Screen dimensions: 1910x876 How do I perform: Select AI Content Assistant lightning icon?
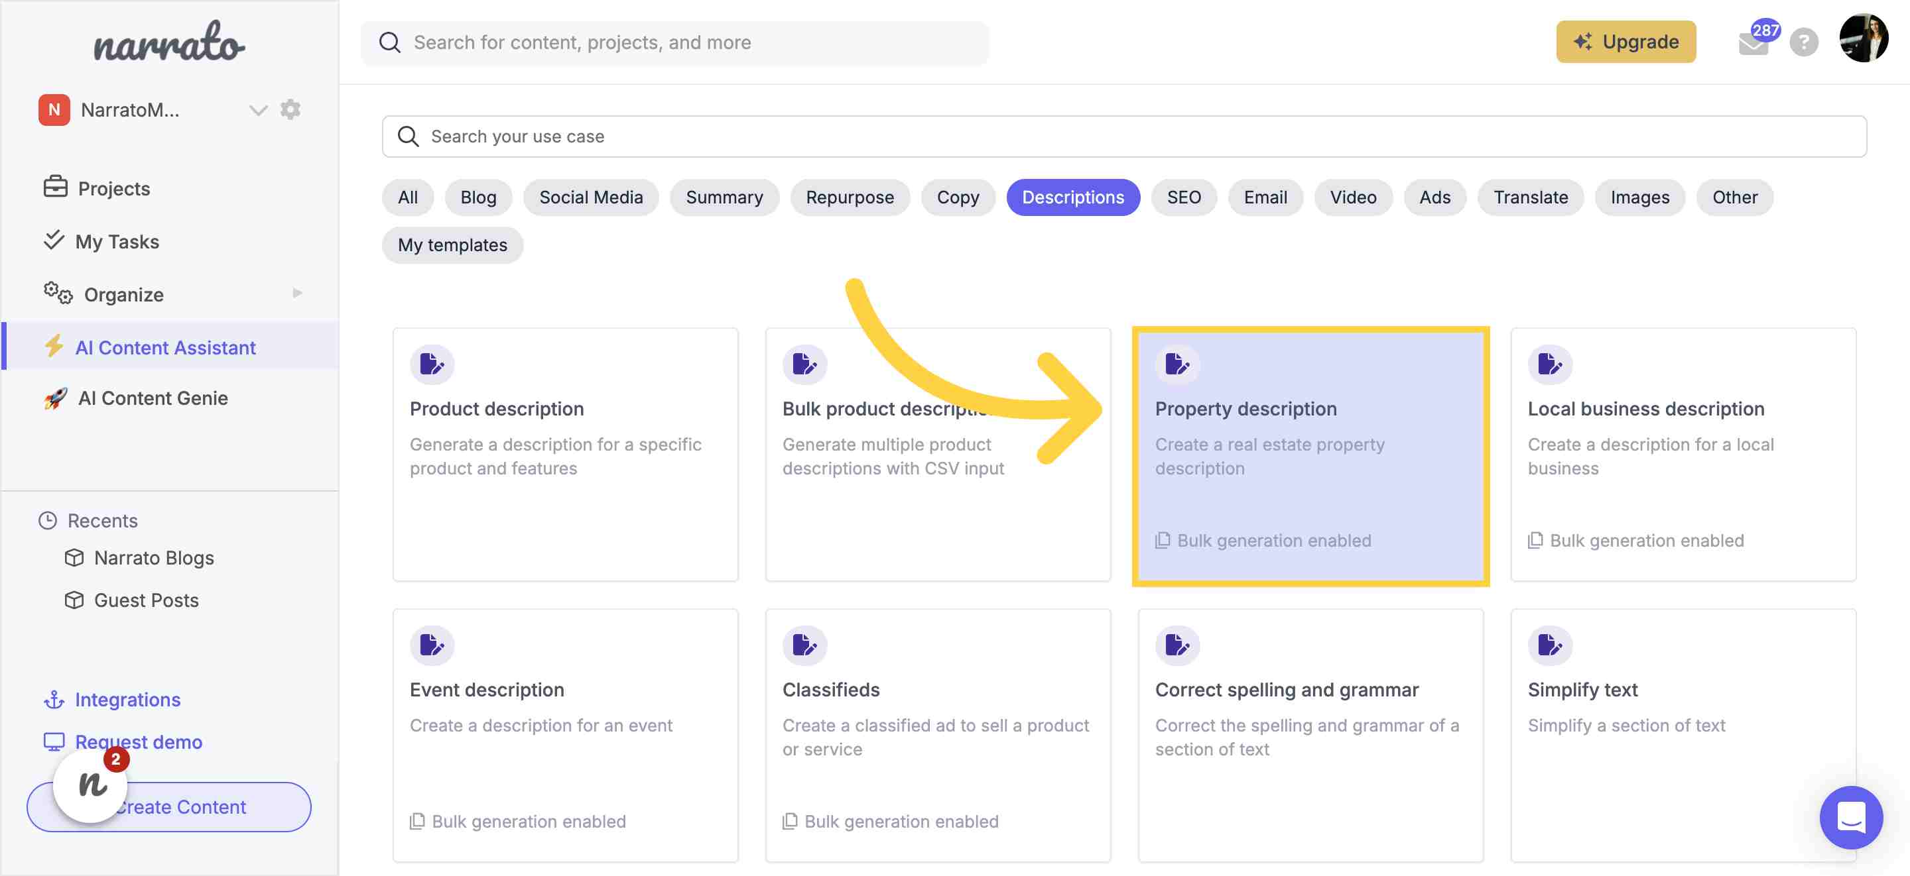pyautogui.click(x=54, y=346)
